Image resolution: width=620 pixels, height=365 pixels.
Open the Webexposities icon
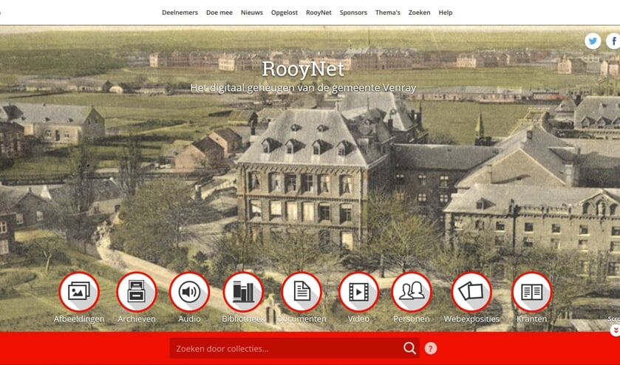471,293
